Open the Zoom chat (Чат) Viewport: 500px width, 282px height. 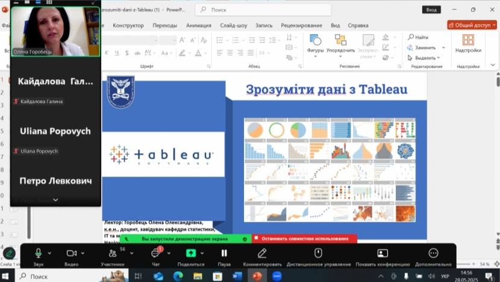point(155,253)
